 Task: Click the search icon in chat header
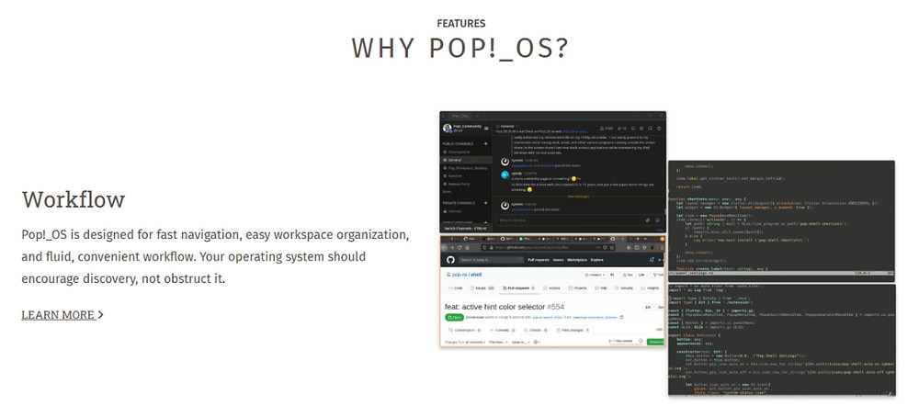coord(633,129)
